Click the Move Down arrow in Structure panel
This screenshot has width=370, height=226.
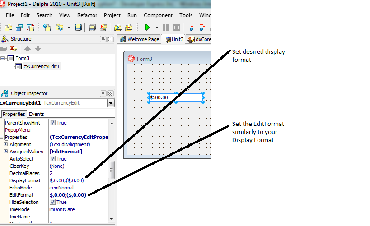38,49
